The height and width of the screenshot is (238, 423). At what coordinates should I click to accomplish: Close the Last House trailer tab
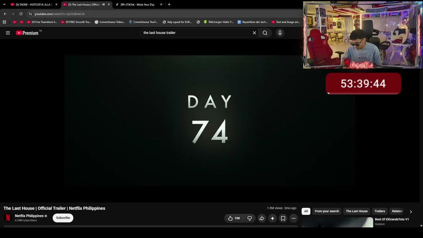coord(109,5)
